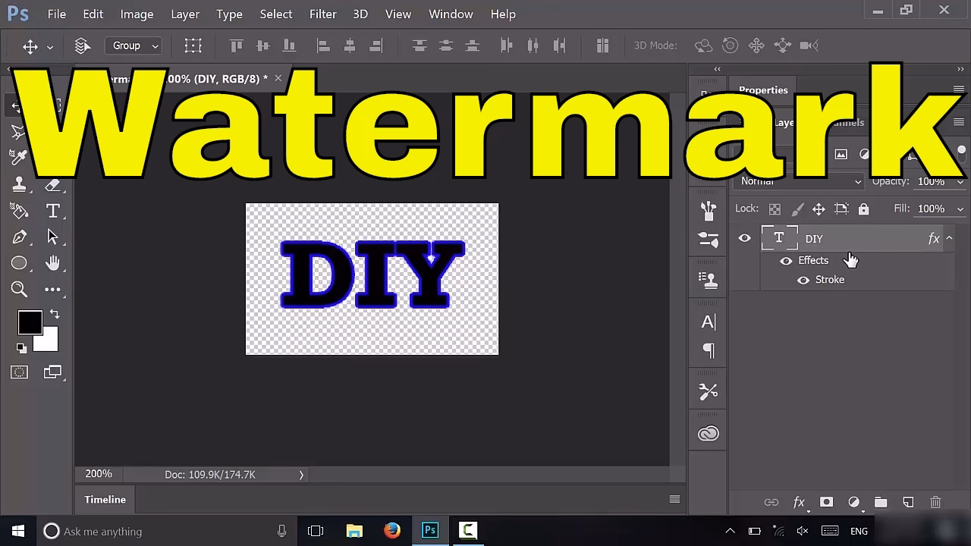Select the Hand tool
This screenshot has width=971, height=546.
pos(53,262)
